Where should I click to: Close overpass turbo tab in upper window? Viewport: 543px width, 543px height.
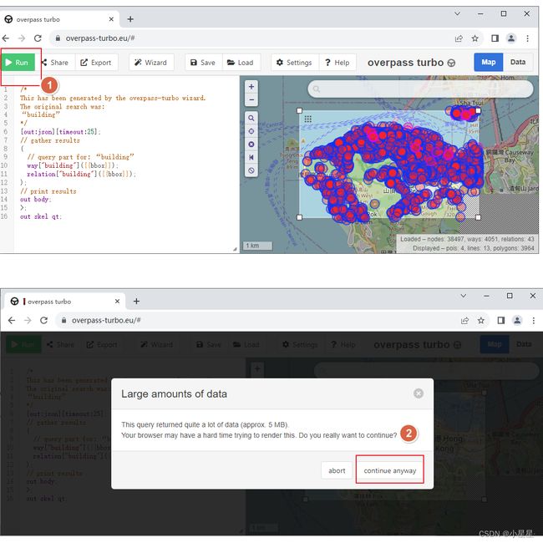tap(111, 19)
